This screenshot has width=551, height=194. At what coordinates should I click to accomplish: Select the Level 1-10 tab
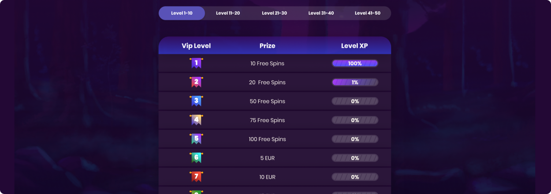click(x=182, y=13)
